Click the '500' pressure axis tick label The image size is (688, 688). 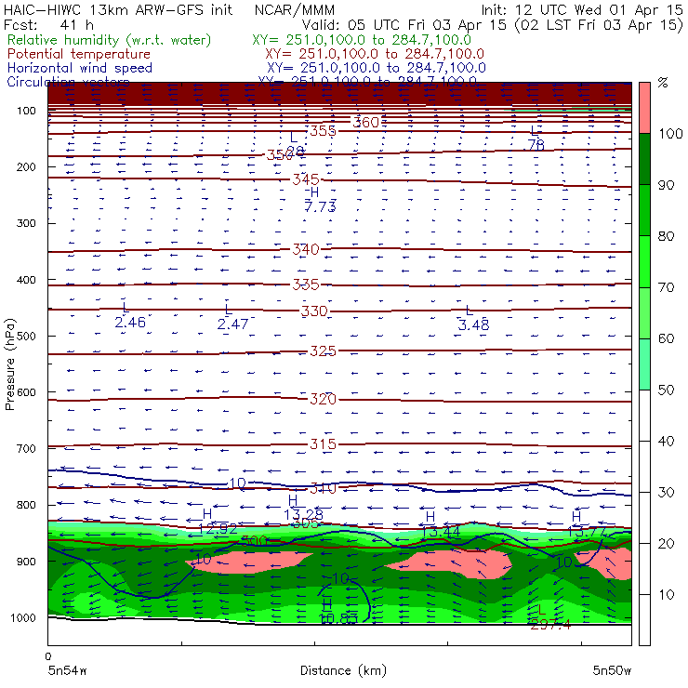tap(26, 337)
